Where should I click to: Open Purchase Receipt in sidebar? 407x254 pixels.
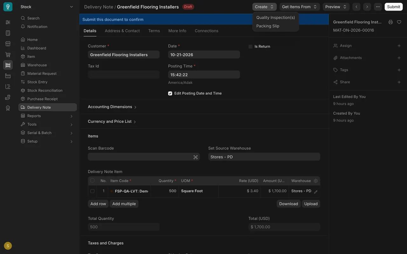pos(48,99)
